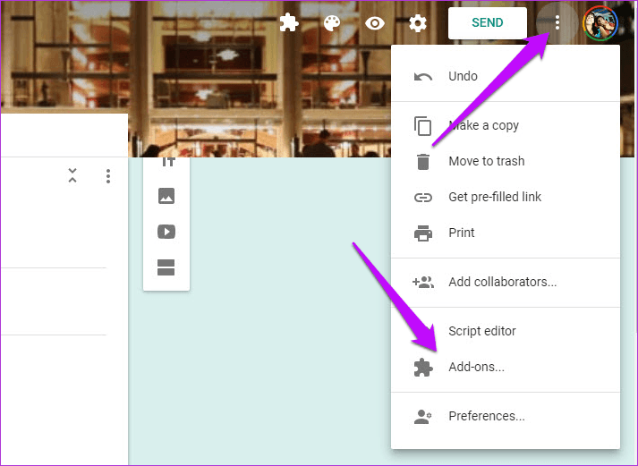638x466 pixels.
Task: Open form settings gear icon
Action: coord(418,23)
